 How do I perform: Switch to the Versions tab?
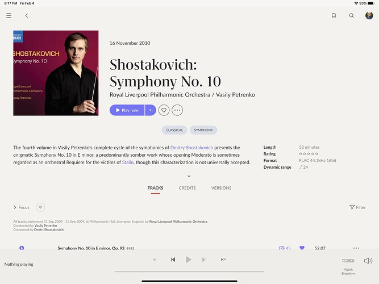(221, 188)
